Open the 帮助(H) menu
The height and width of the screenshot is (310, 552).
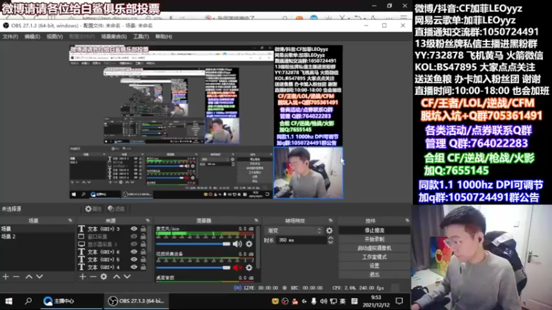point(164,37)
